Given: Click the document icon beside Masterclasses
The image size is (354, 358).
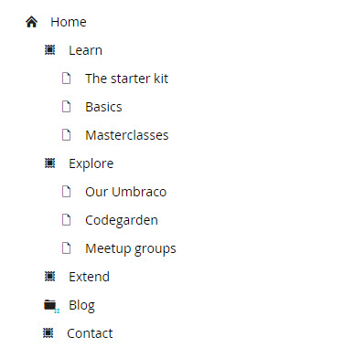Looking at the screenshot, I should (66, 135).
